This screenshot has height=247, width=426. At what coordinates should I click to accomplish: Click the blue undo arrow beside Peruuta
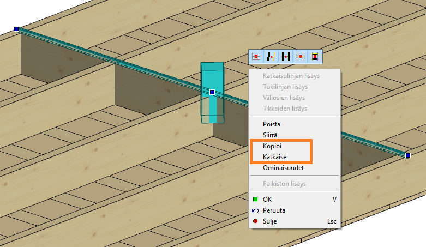255,210
